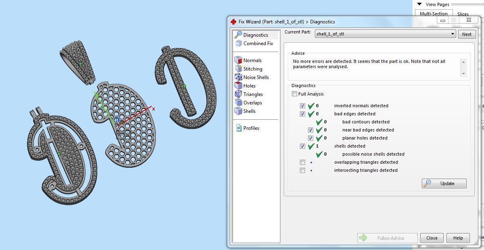Screen dimensions: 484x250
Task: Click the Update diagnostics button
Action: 444,183
